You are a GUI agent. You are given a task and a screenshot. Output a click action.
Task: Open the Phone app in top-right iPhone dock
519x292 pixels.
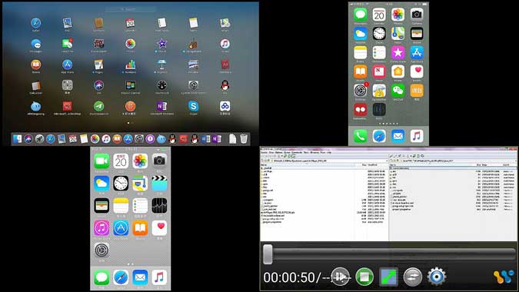tap(360, 136)
